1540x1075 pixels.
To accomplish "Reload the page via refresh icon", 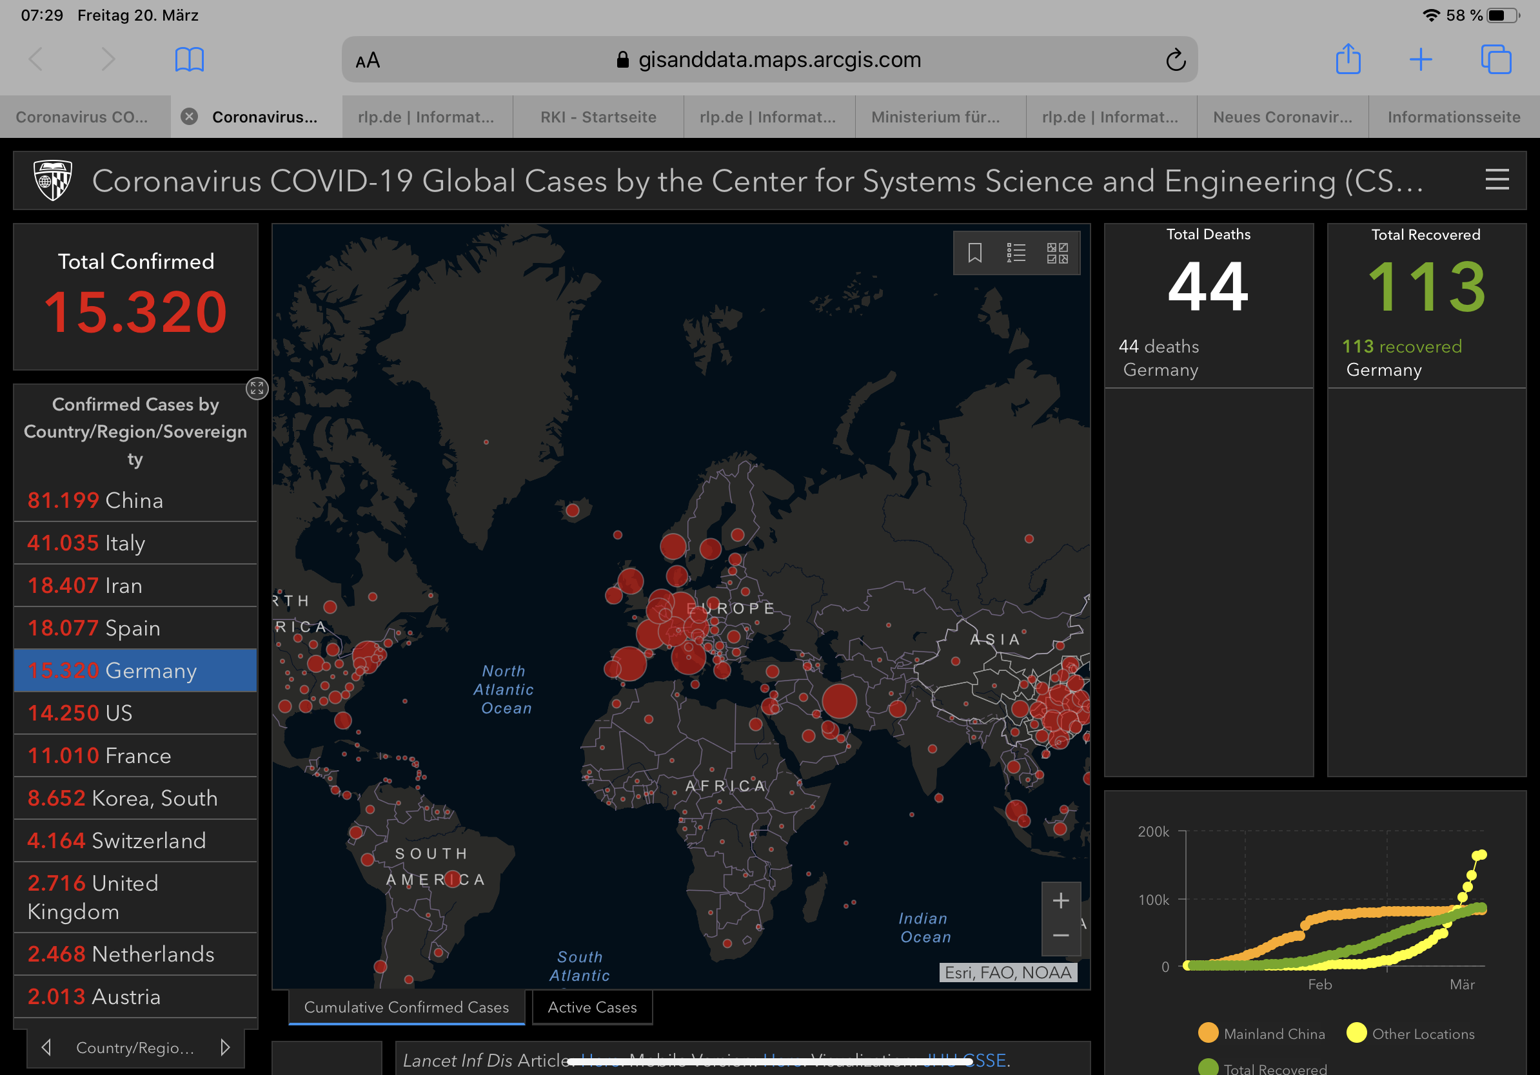I will (x=1176, y=60).
